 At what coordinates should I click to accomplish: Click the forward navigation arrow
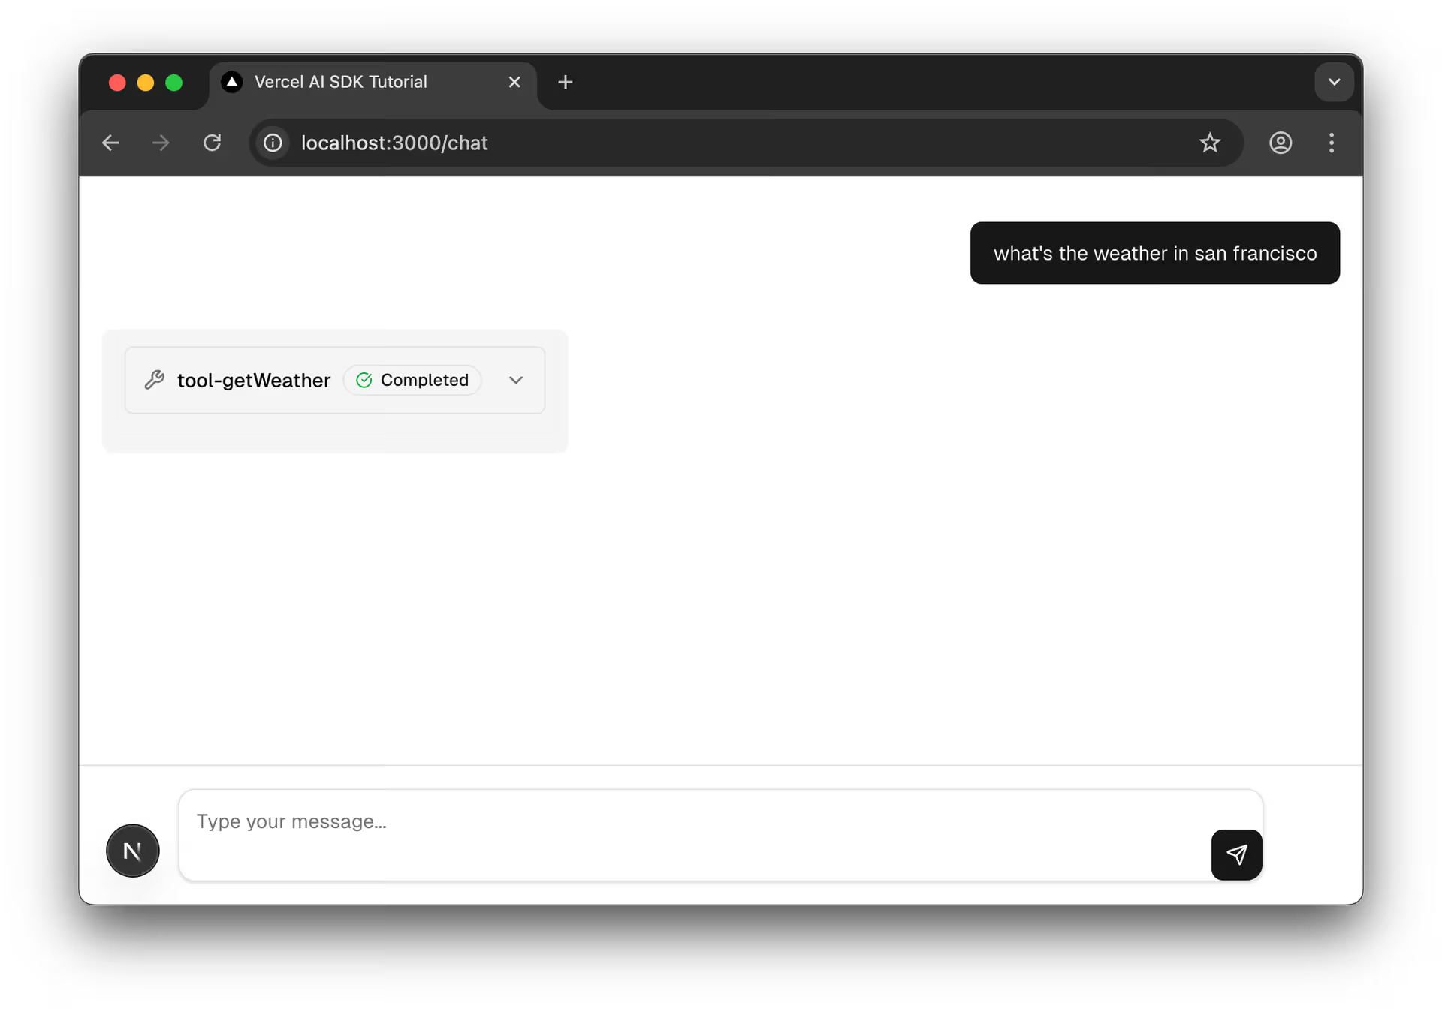point(161,143)
